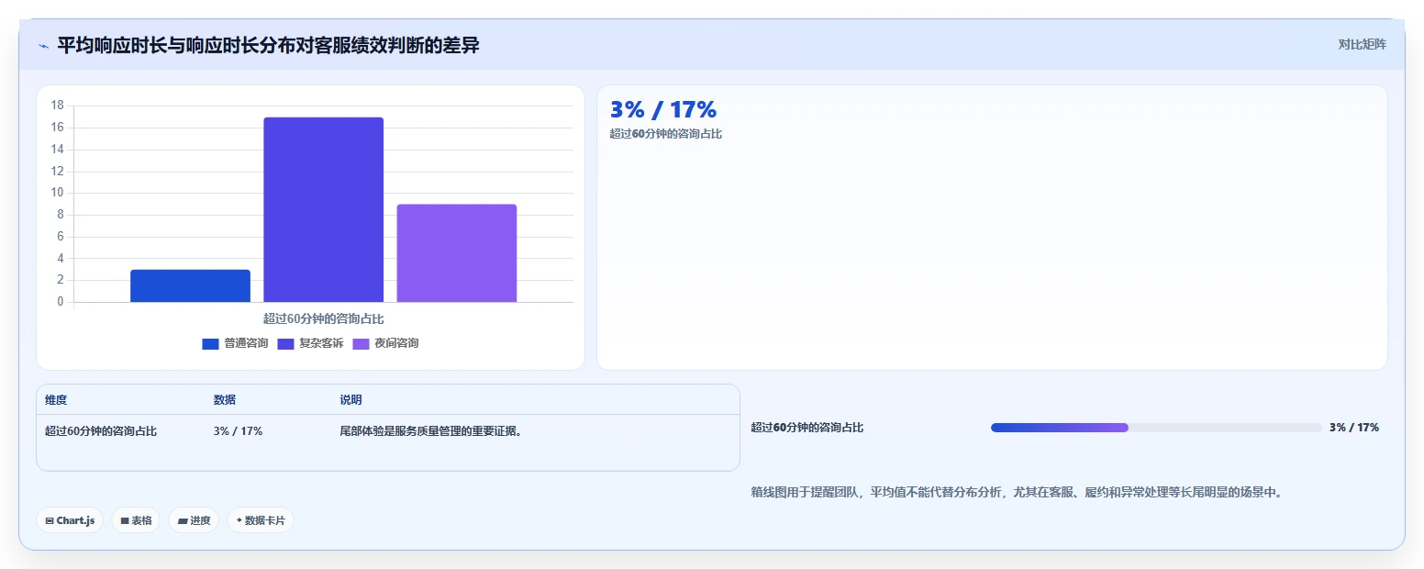The image size is (1424, 569).
Task: Click the tallest indigo bar in chart
Action: coord(323,209)
